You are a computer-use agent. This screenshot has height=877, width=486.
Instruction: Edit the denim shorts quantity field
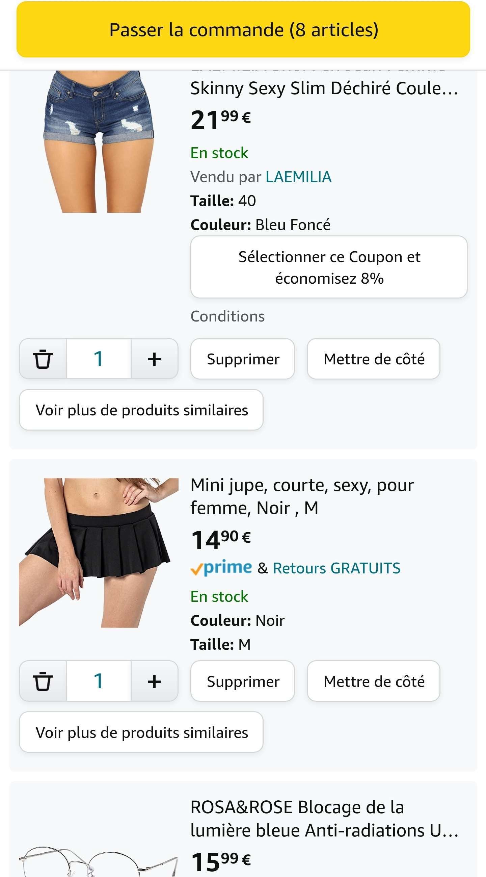click(98, 359)
